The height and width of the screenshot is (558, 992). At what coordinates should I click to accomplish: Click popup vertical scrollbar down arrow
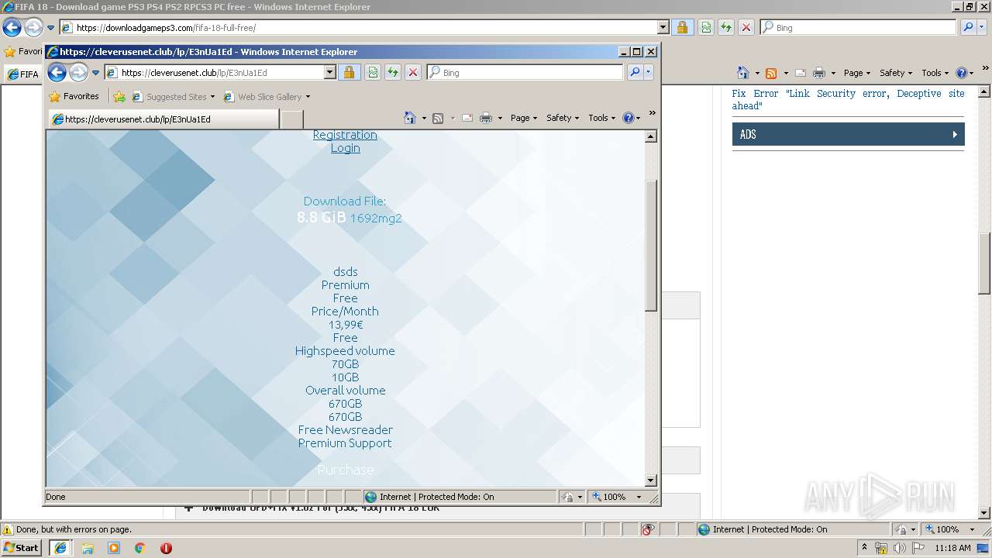pos(651,480)
